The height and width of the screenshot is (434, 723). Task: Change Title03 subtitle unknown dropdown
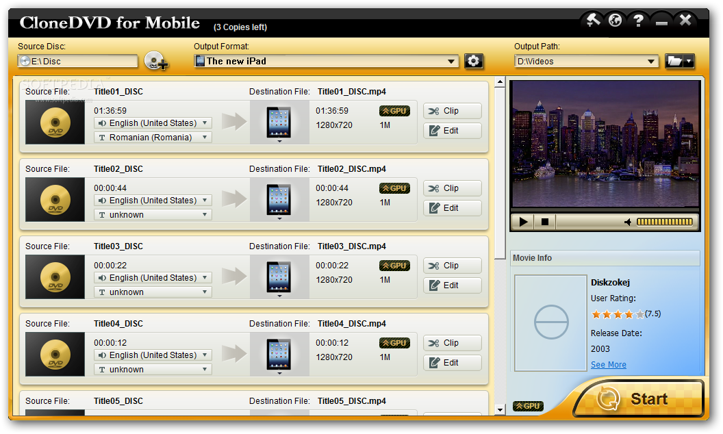pos(153,292)
